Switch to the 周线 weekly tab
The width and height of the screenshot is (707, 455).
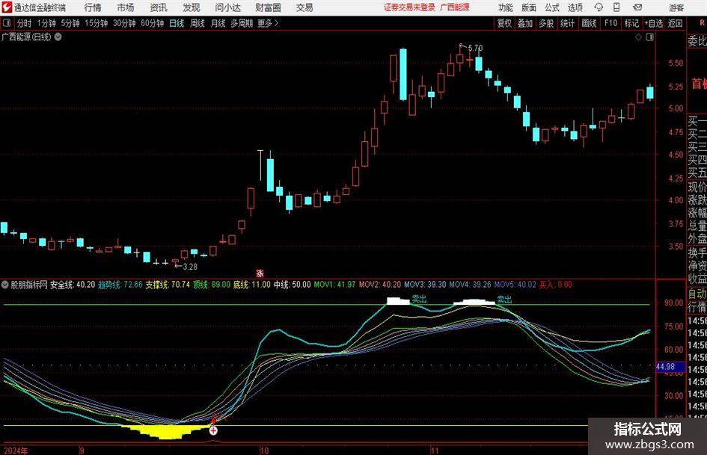point(198,23)
